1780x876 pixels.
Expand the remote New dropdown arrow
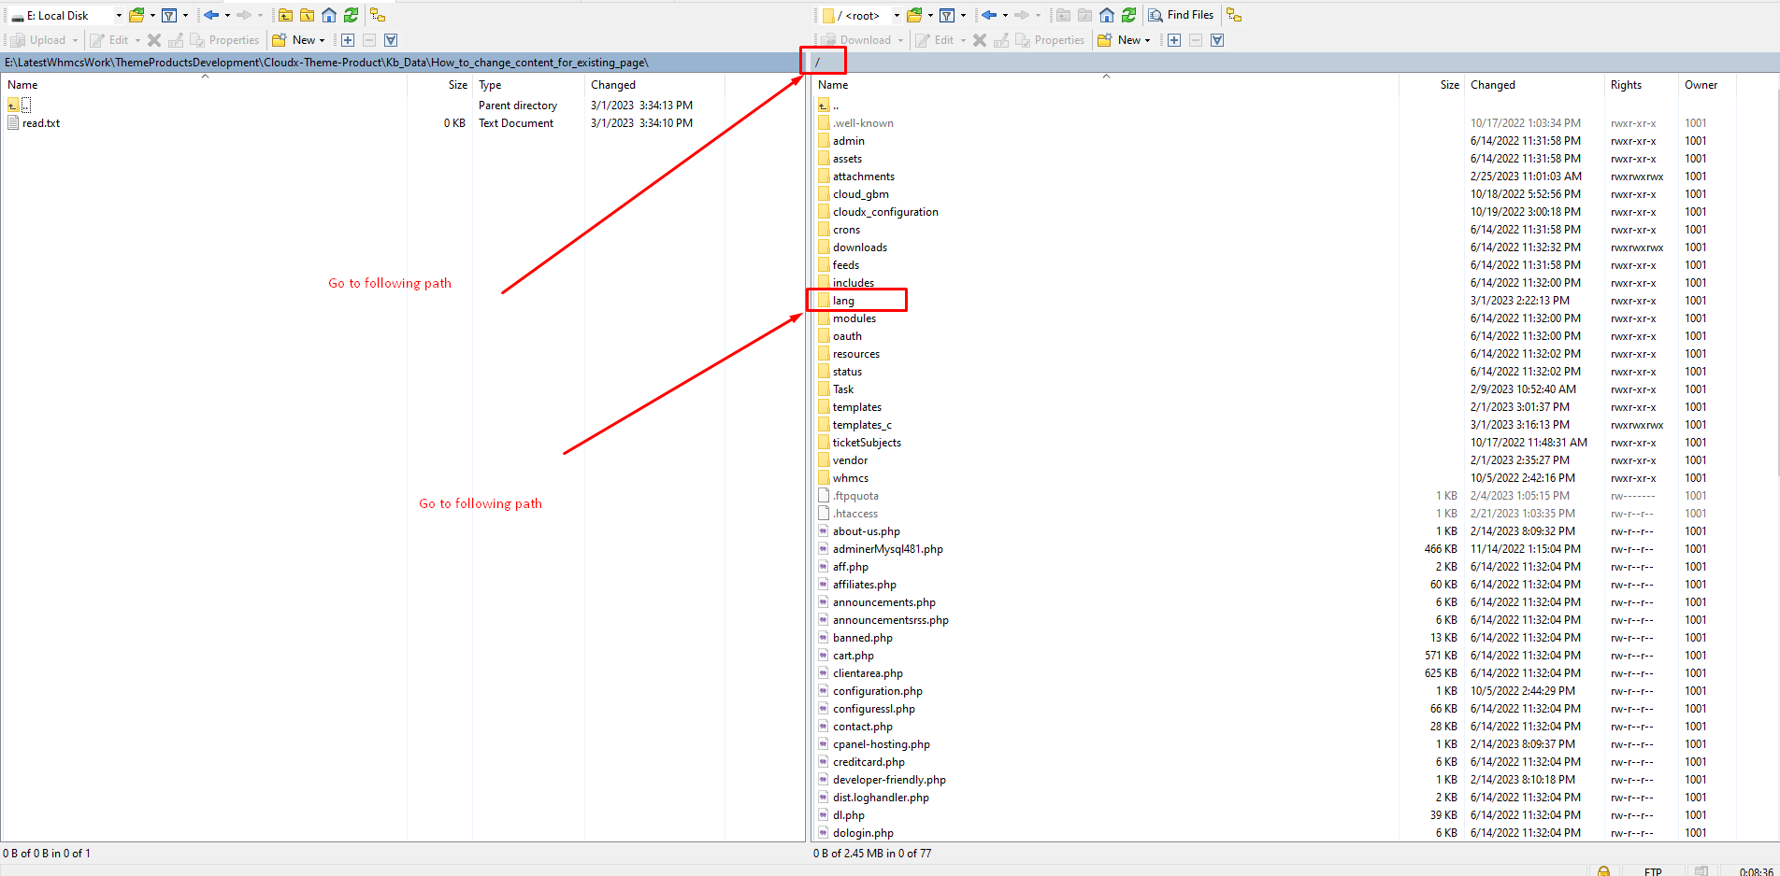click(1148, 40)
